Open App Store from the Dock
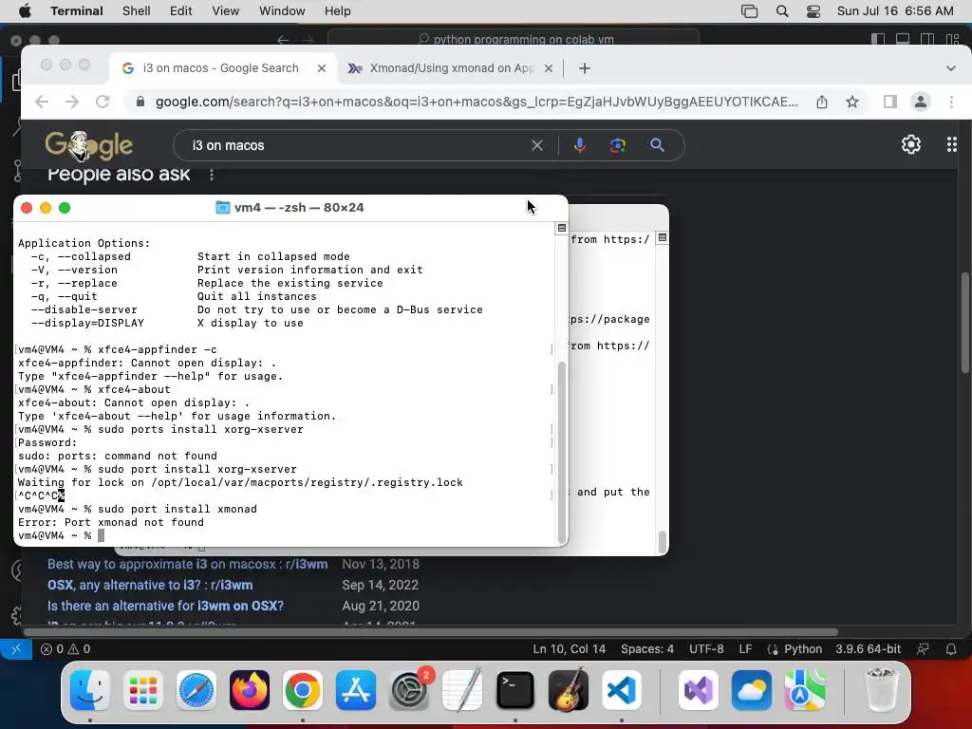The width and height of the screenshot is (972, 729). pyautogui.click(x=356, y=690)
